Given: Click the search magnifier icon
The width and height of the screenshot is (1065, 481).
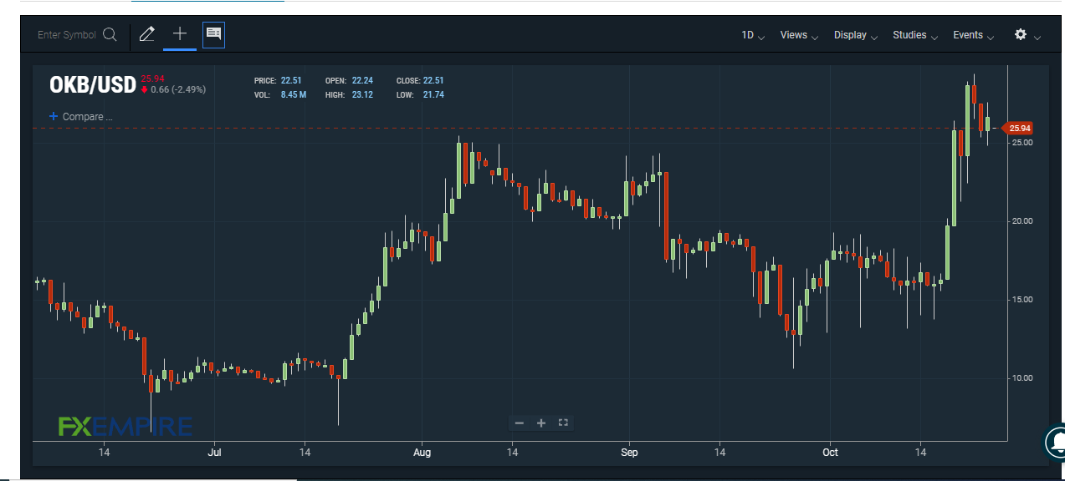Looking at the screenshot, I should click(110, 34).
